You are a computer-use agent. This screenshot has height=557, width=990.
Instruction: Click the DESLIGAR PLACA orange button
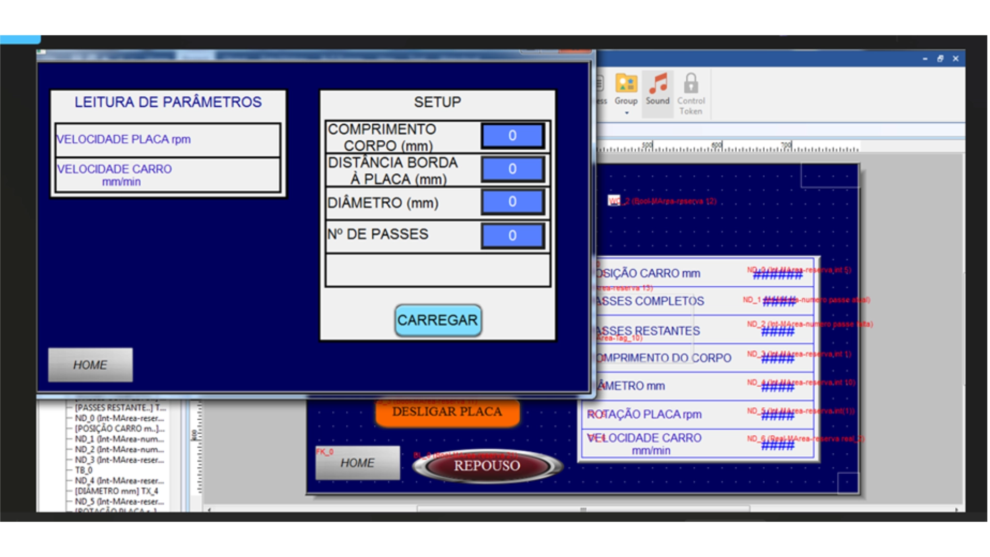[x=447, y=412]
